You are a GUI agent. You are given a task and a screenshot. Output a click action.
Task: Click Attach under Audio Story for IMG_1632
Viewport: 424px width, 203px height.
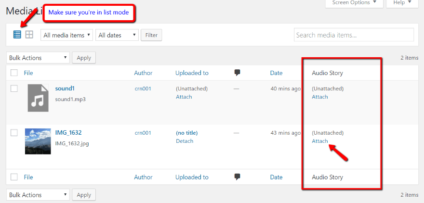pyautogui.click(x=319, y=141)
